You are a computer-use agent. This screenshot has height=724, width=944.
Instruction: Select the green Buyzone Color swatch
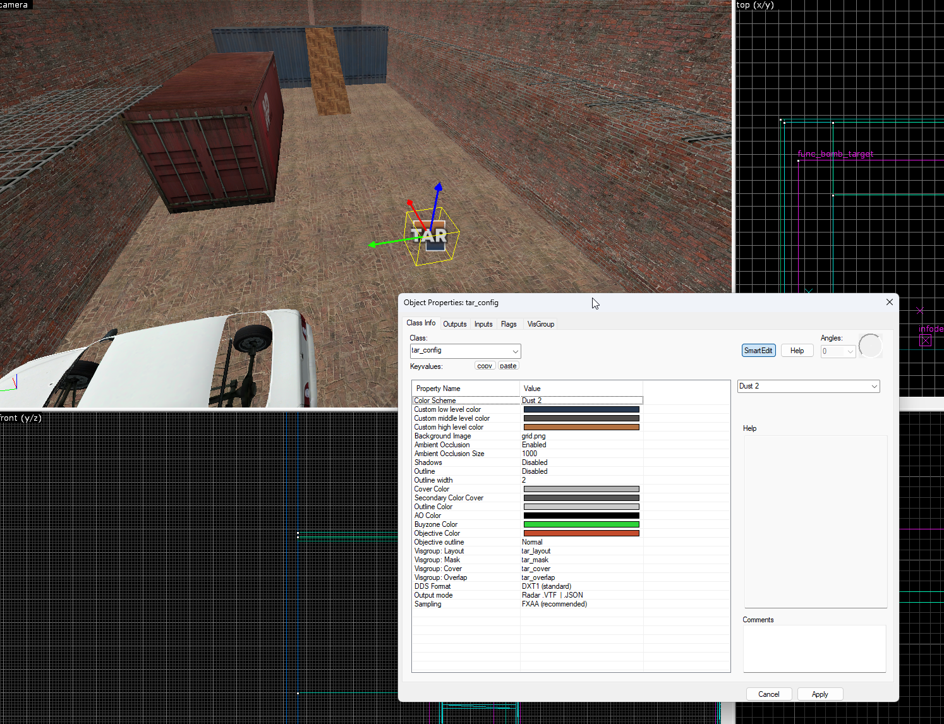coord(581,524)
